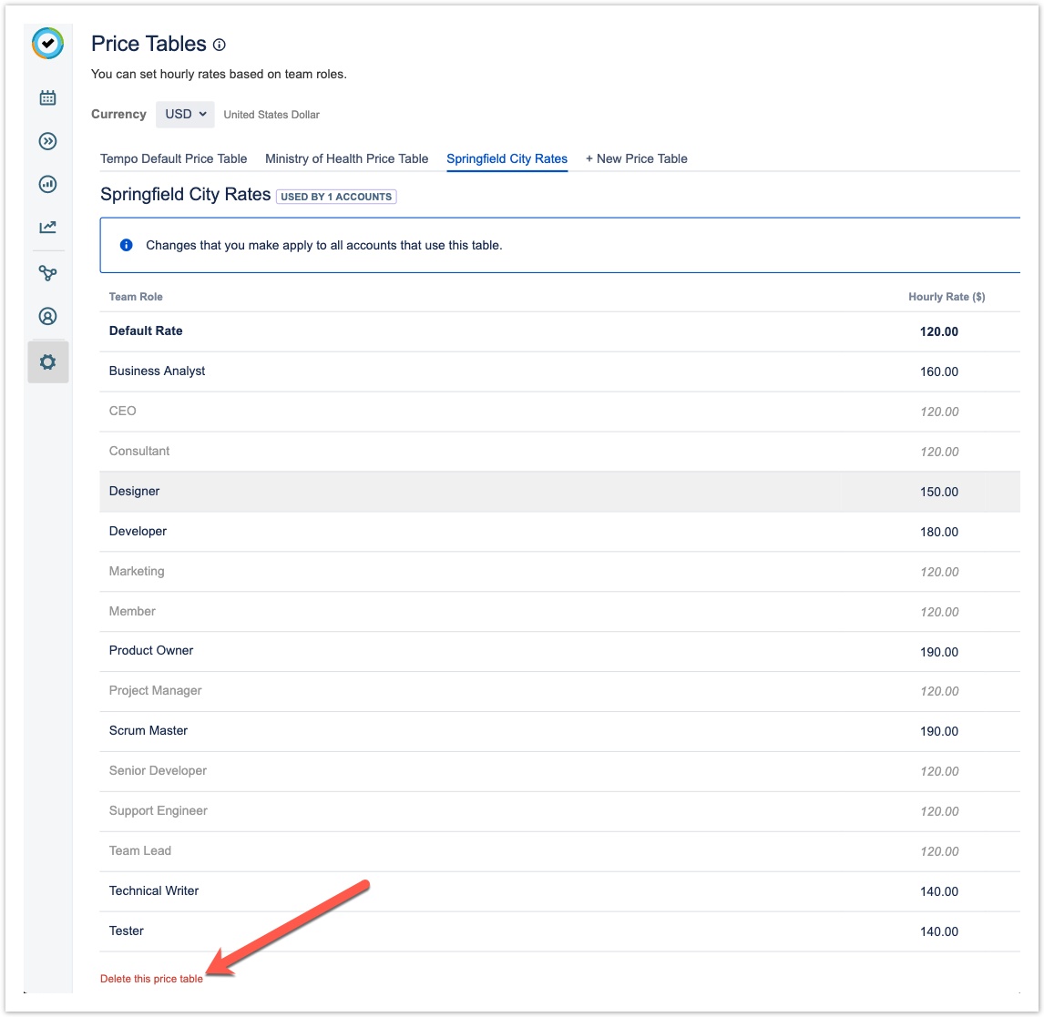Click the Developer hourly rate 180.00
The width and height of the screenshot is (1044, 1017).
coord(938,532)
